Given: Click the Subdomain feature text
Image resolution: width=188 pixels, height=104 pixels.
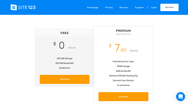Looking at the screenshot, I should pos(64,68).
